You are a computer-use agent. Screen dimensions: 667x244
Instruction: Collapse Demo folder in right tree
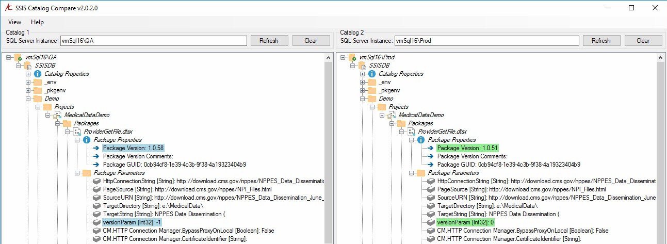(x=363, y=99)
